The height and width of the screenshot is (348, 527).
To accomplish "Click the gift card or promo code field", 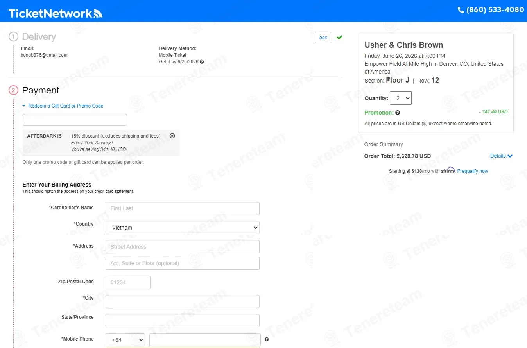I will (x=75, y=120).
